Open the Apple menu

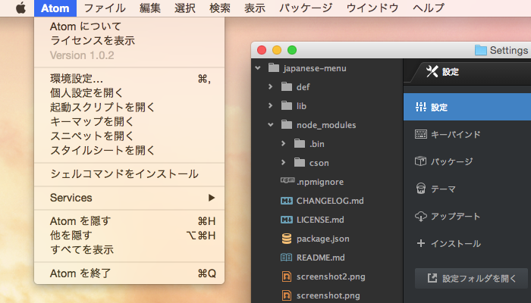[20, 8]
